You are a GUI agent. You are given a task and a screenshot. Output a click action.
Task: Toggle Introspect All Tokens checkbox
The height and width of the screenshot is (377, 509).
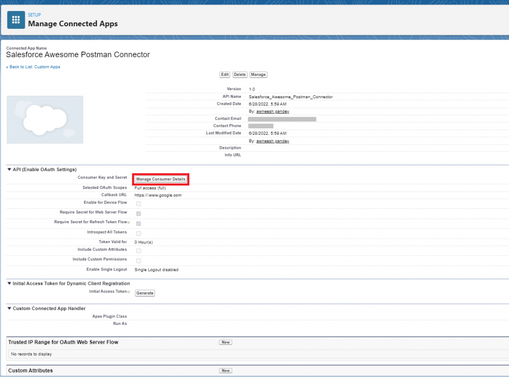139,234
